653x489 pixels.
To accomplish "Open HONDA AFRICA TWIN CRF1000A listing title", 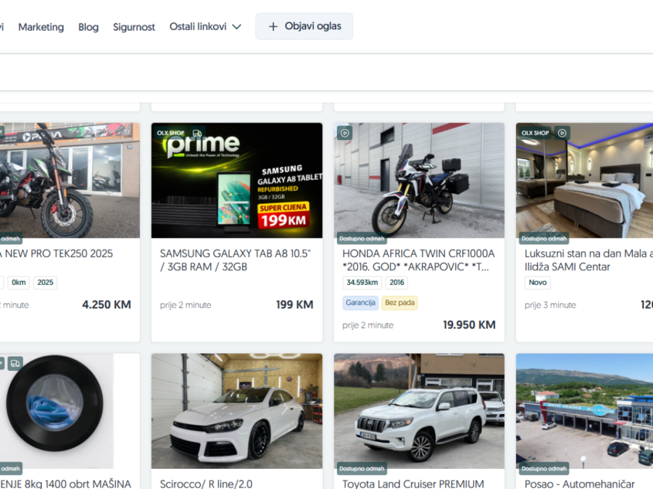I will (x=418, y=260).
